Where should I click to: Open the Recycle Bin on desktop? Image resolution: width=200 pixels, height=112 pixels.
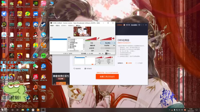click(x=43, y=99)
